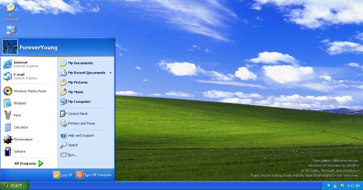Click the 8:41 AM taskbar clock
This screenshot has height=190, width=363.
353,186
